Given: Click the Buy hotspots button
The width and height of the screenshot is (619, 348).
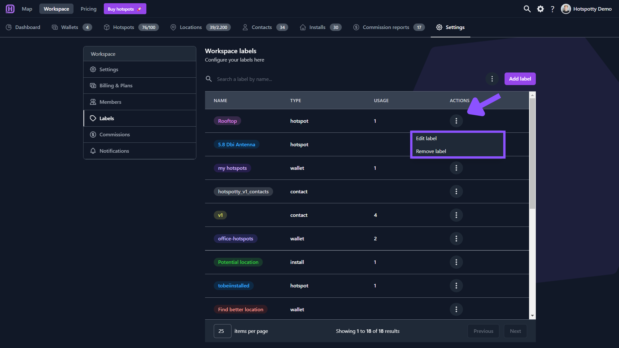Looking at the screenshot, I should [125, 9].
